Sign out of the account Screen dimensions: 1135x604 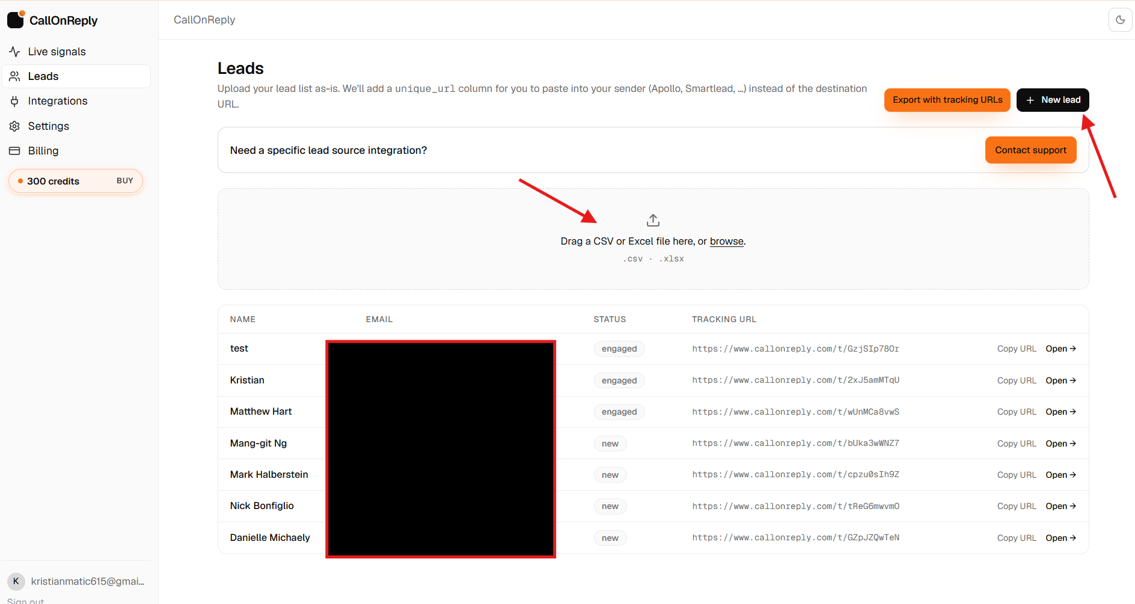25,600
